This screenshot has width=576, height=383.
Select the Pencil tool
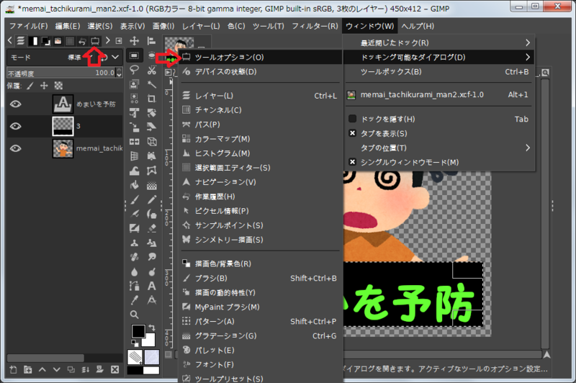151,199
